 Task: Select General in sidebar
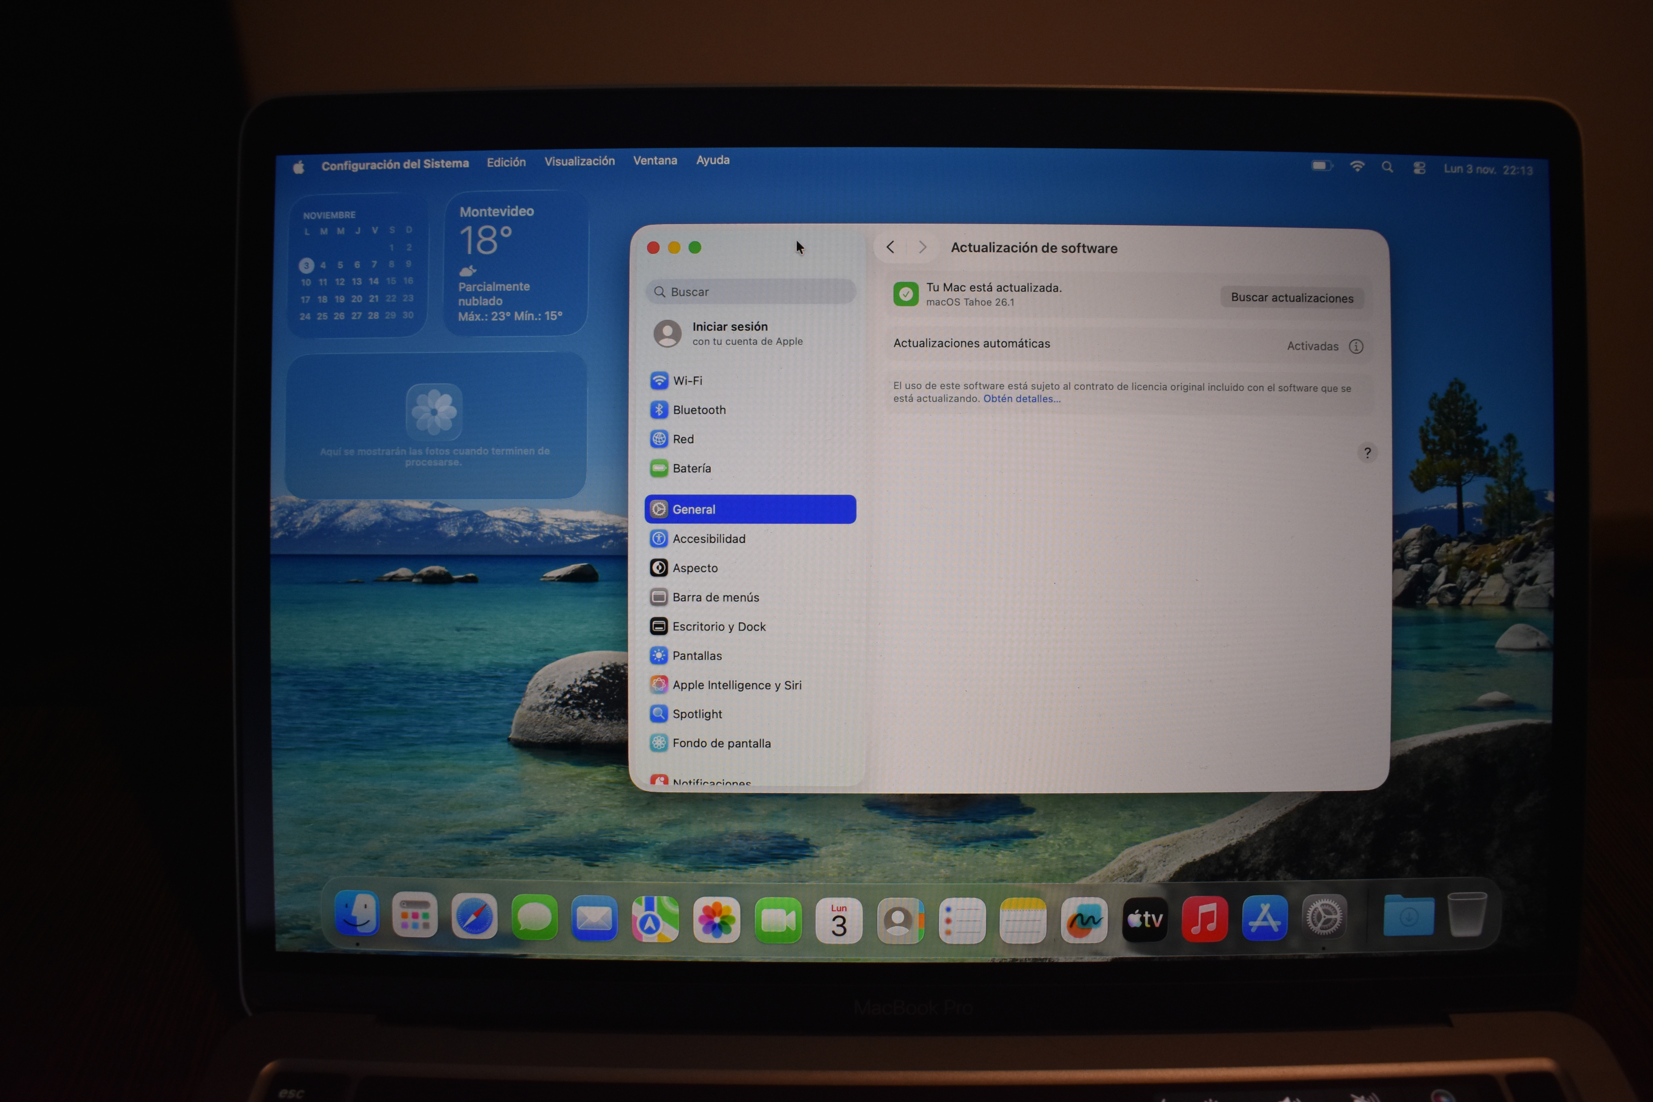(750, 509)
